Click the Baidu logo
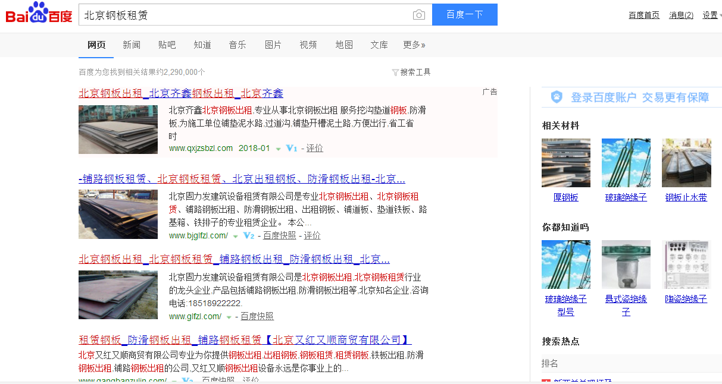 click(x=39, y=14)
